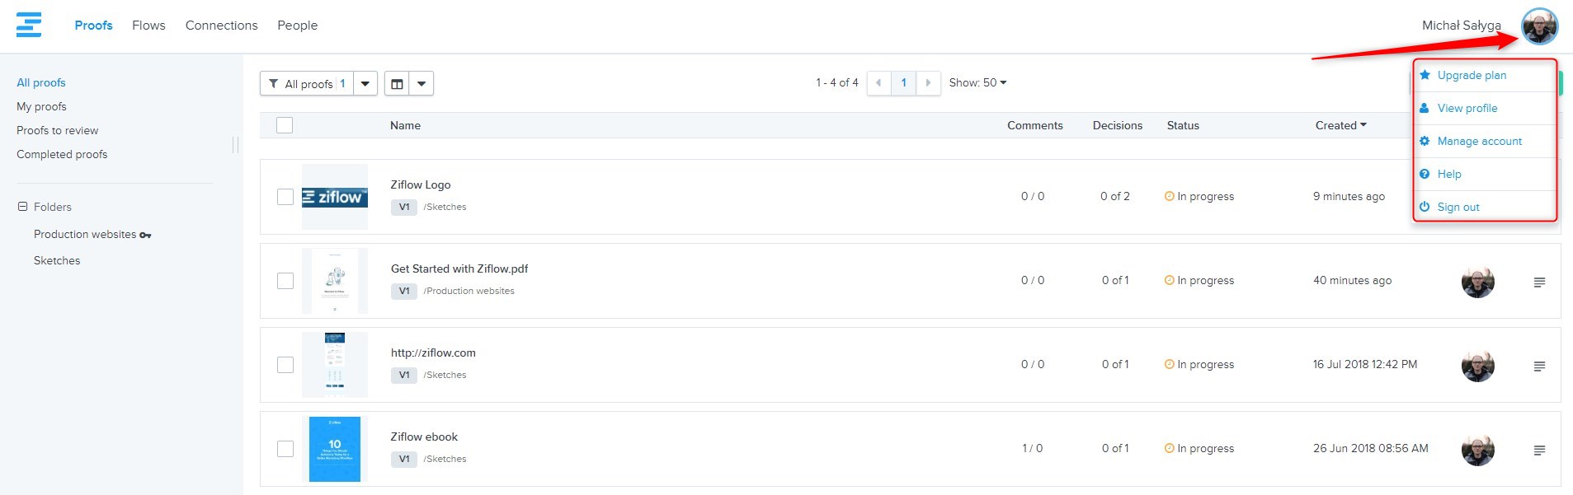Open the Ziflow ebook row actions menu icon
Viewport: 1573px width, 495px height.
point(1539,451)
